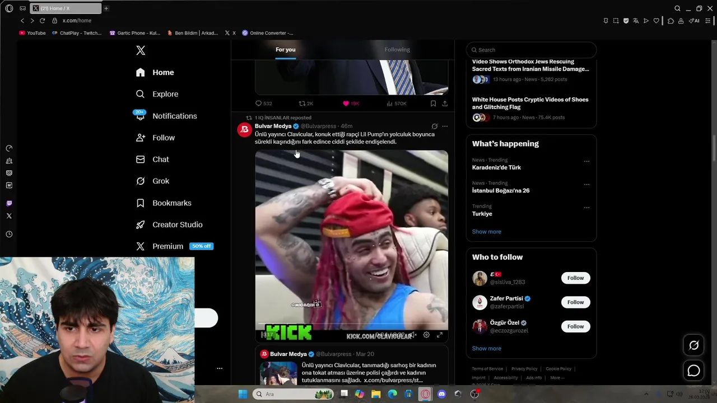Reply to the post with 532 replies
Viewport: 717px width, 403px height.
pyautogui.click(x=263, y=104)
